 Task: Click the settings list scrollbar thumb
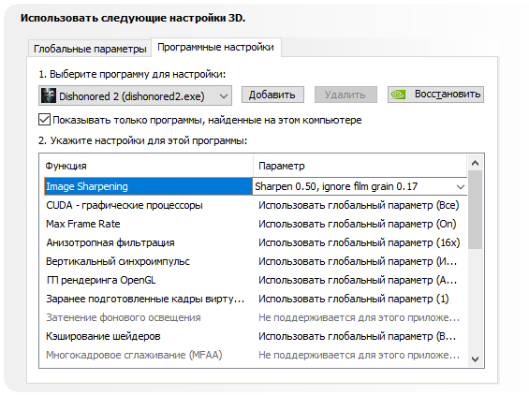(x=476, y=210)
